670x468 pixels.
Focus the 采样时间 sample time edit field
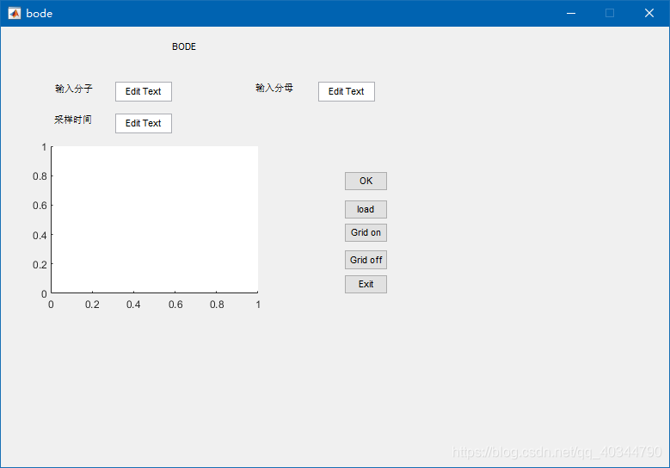pyautogui.click(x=144, y=123)
